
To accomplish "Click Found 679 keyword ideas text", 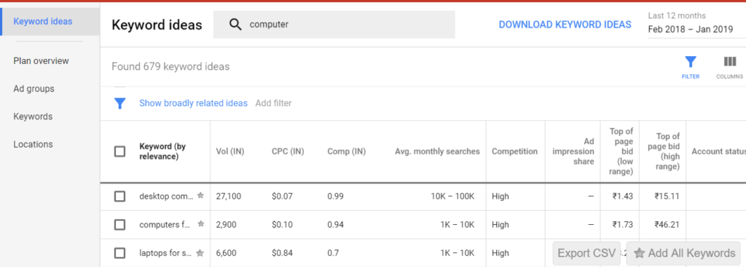I will click(170, 66).
